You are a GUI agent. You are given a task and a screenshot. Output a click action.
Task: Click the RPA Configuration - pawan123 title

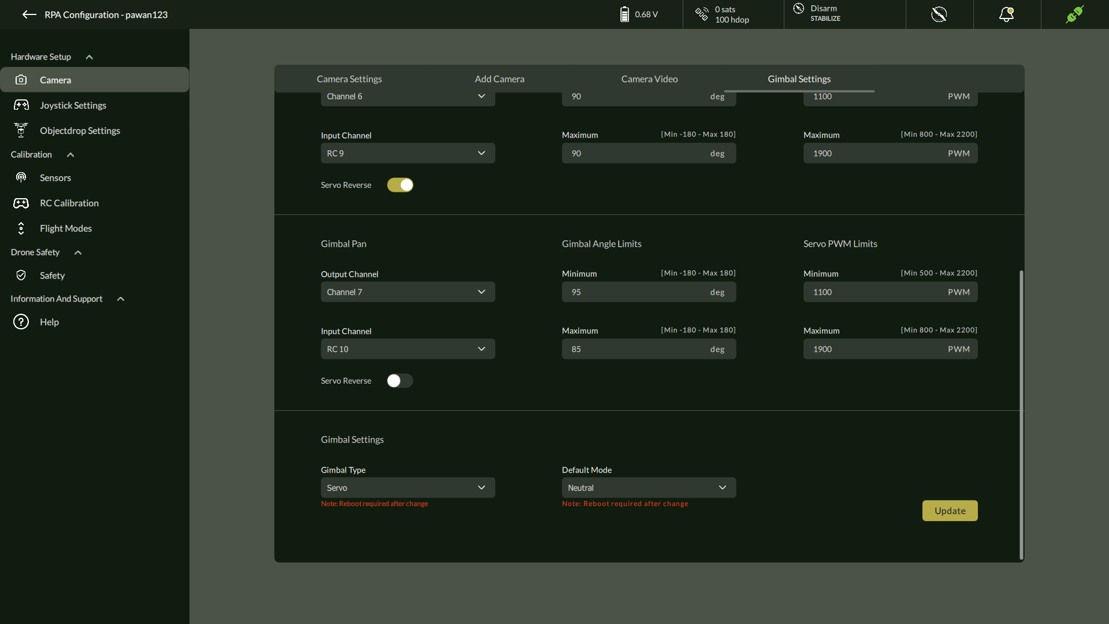(x=106, y=14)
